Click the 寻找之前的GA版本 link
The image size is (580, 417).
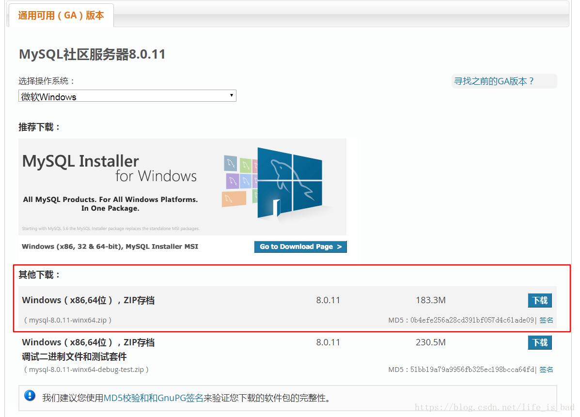tap(494, 81)
